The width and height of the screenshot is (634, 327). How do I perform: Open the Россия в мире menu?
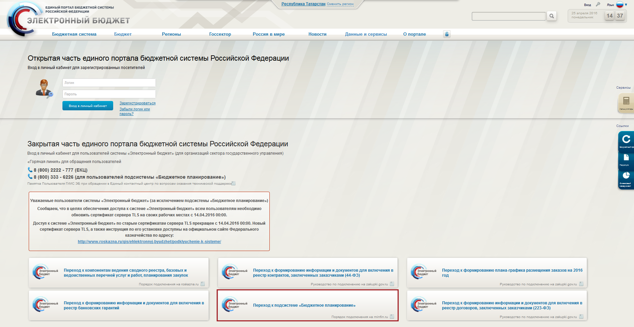[269, 34]
